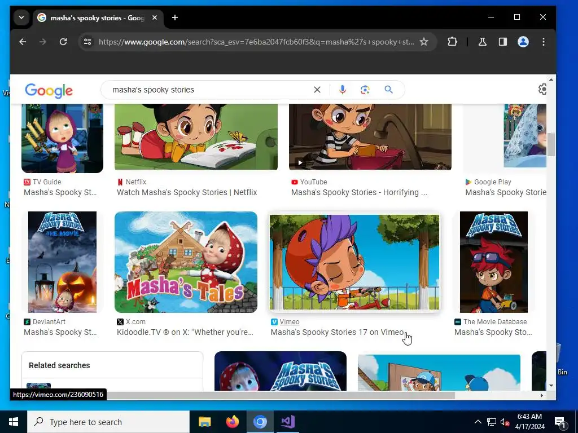
Task: Open Visual Studio from taskbar
Action: (x=287, y=422)
